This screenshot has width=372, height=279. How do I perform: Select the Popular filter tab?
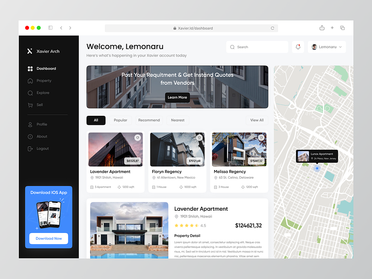pos(121,120)
